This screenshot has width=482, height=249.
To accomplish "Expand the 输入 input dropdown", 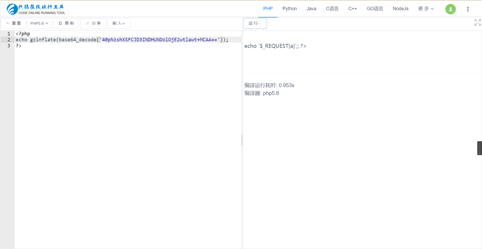I will (x=119, y=23).
